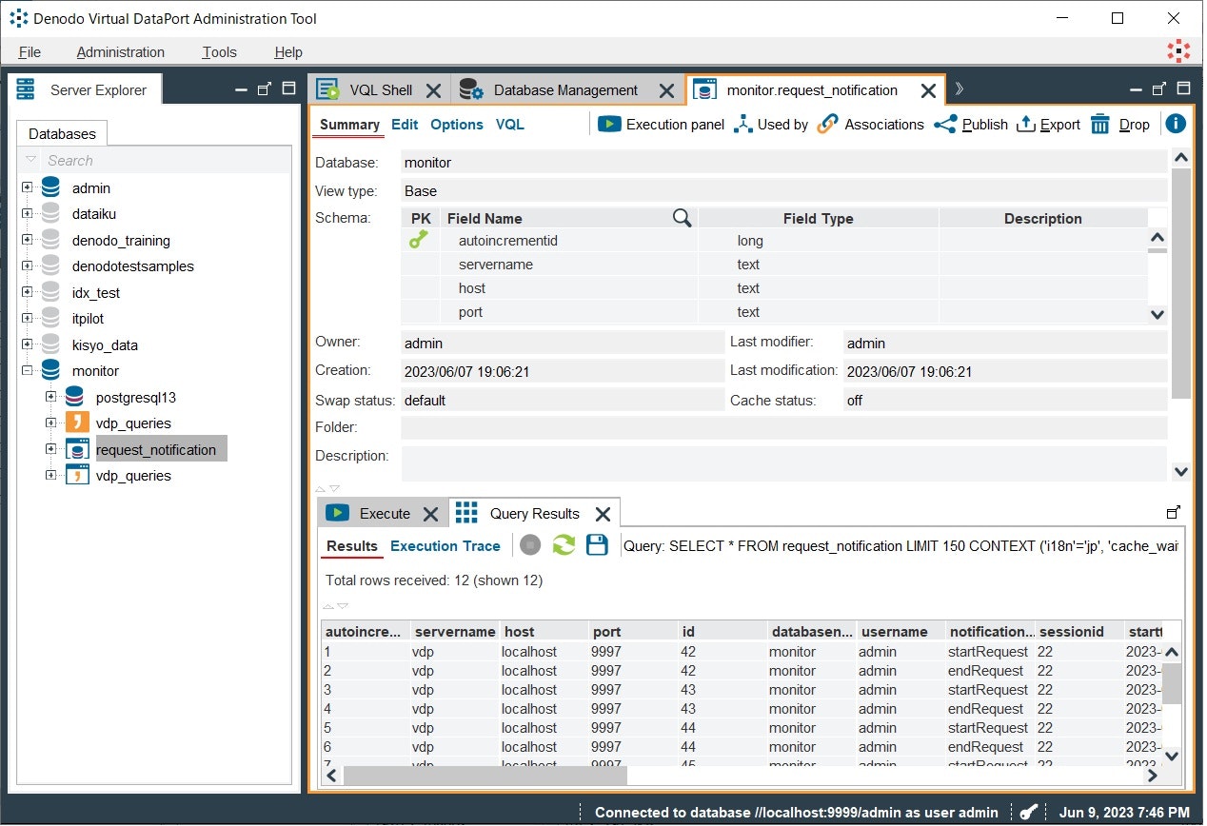Select the kisyo_data database
The height and width of the screenshot is (826, 1207).
[x=105, y=345]
